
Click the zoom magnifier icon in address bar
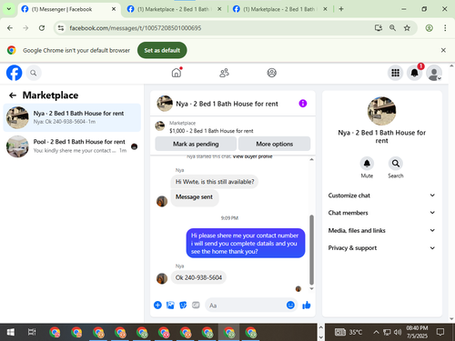(x=392, y=28)
